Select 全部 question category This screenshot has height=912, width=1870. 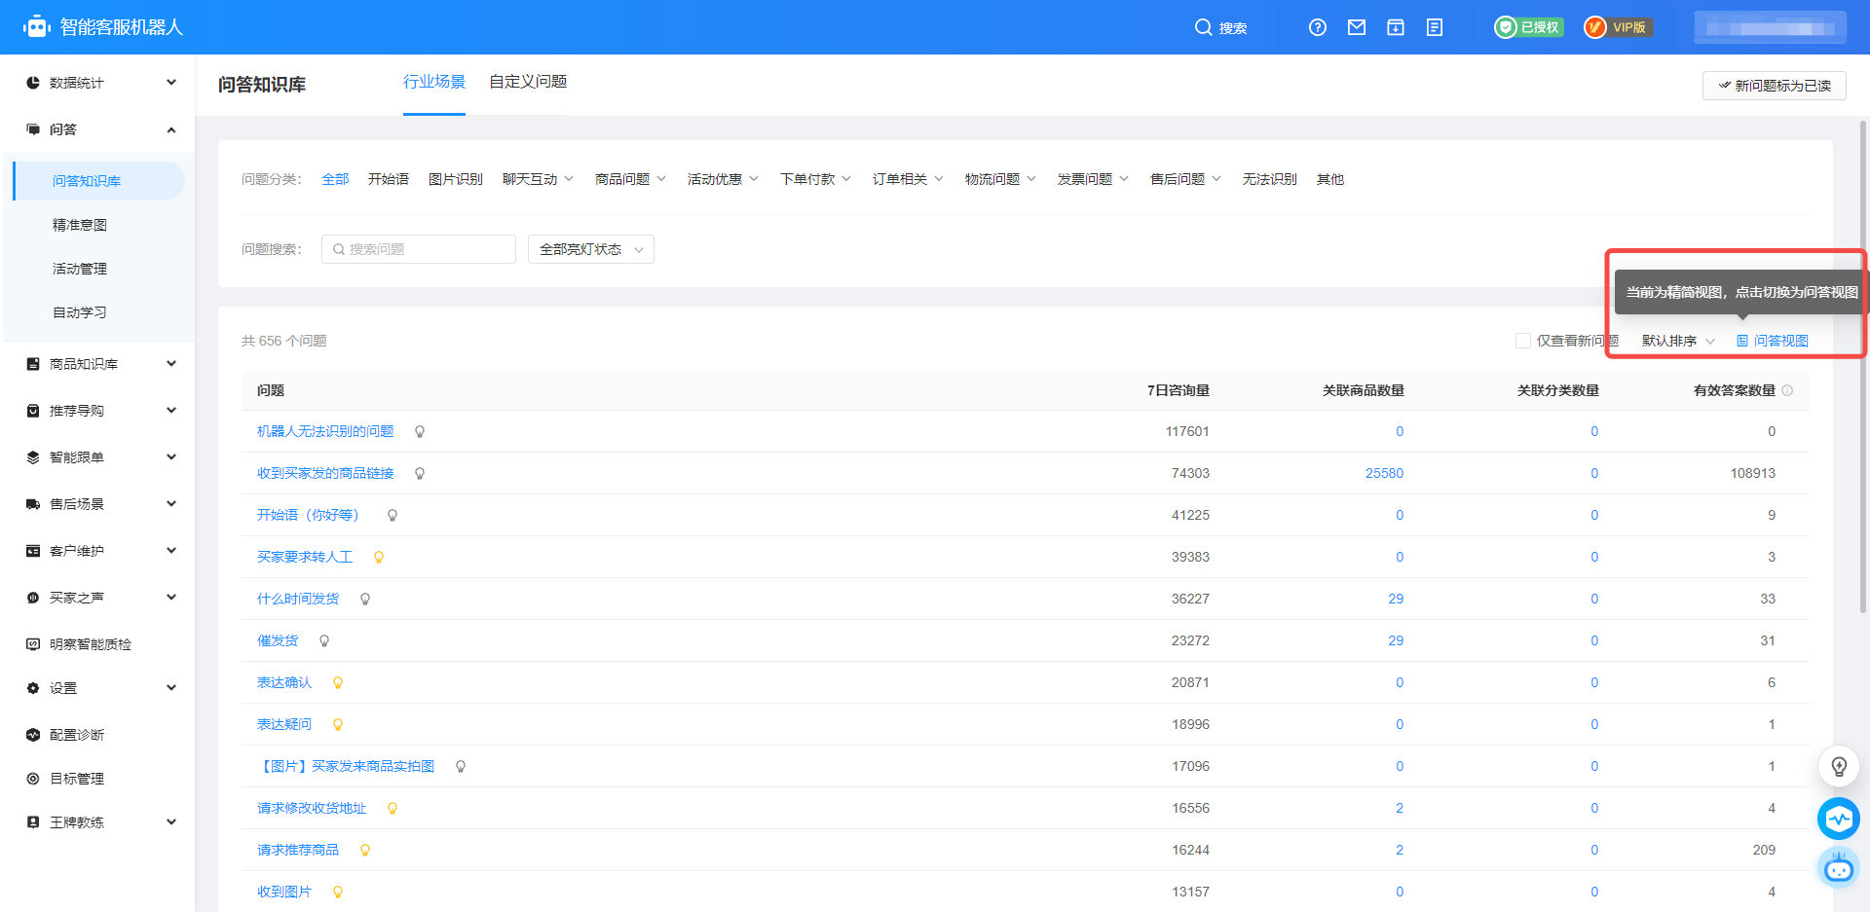(335, 179)
